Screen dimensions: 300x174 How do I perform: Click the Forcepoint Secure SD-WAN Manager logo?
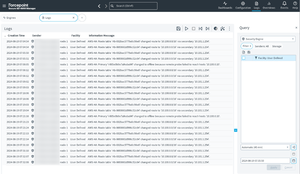[x=22, y=6]
